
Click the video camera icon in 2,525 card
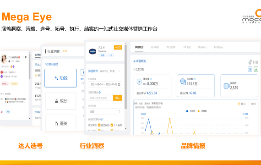227,86
